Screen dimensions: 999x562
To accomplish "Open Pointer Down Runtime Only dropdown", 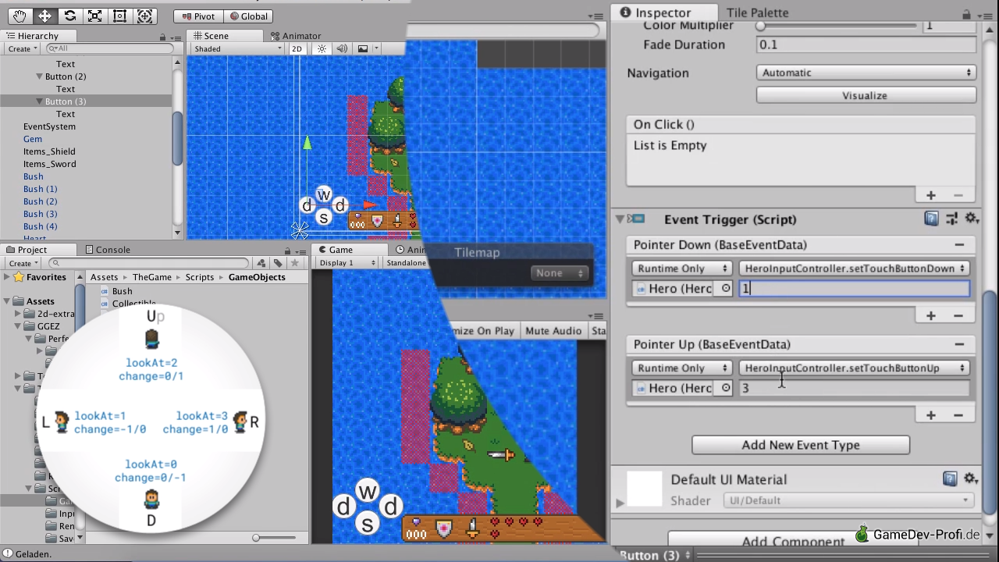I will [x=681, y=269].
